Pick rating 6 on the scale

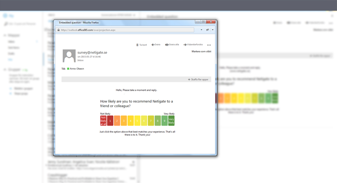pyautogui.click(x=144, y=121)
